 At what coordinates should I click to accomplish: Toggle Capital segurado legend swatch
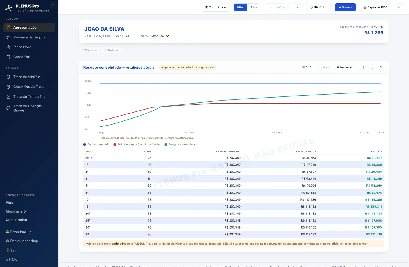85,144
